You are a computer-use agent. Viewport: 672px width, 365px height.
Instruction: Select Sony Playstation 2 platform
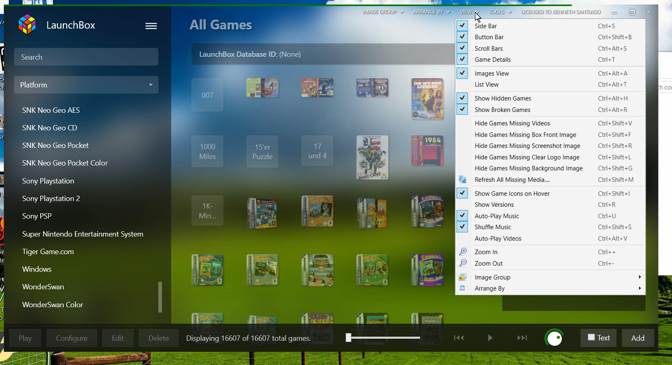point(51,199)
